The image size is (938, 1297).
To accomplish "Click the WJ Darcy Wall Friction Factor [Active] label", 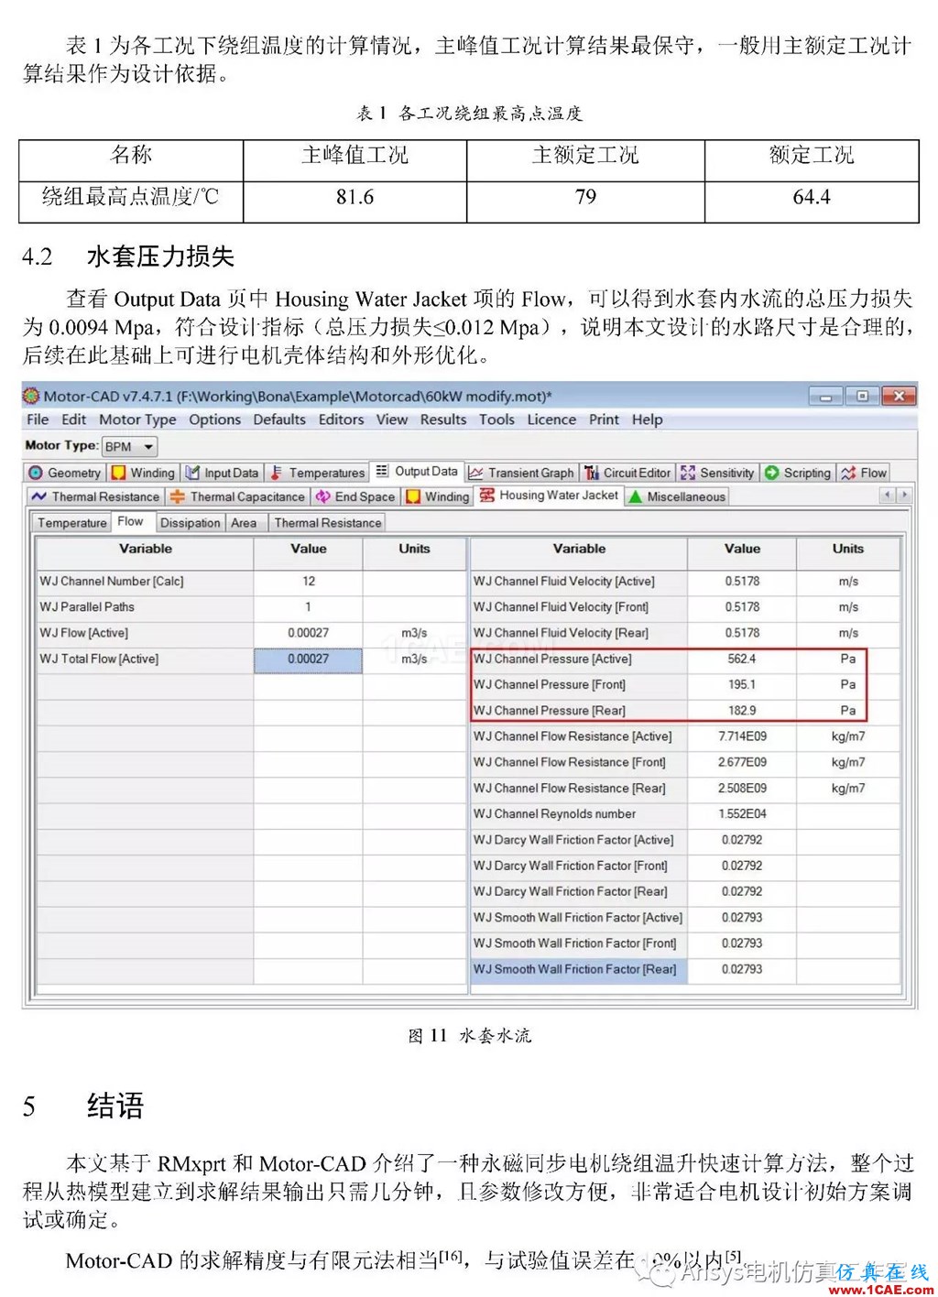I will pos(573,840).
